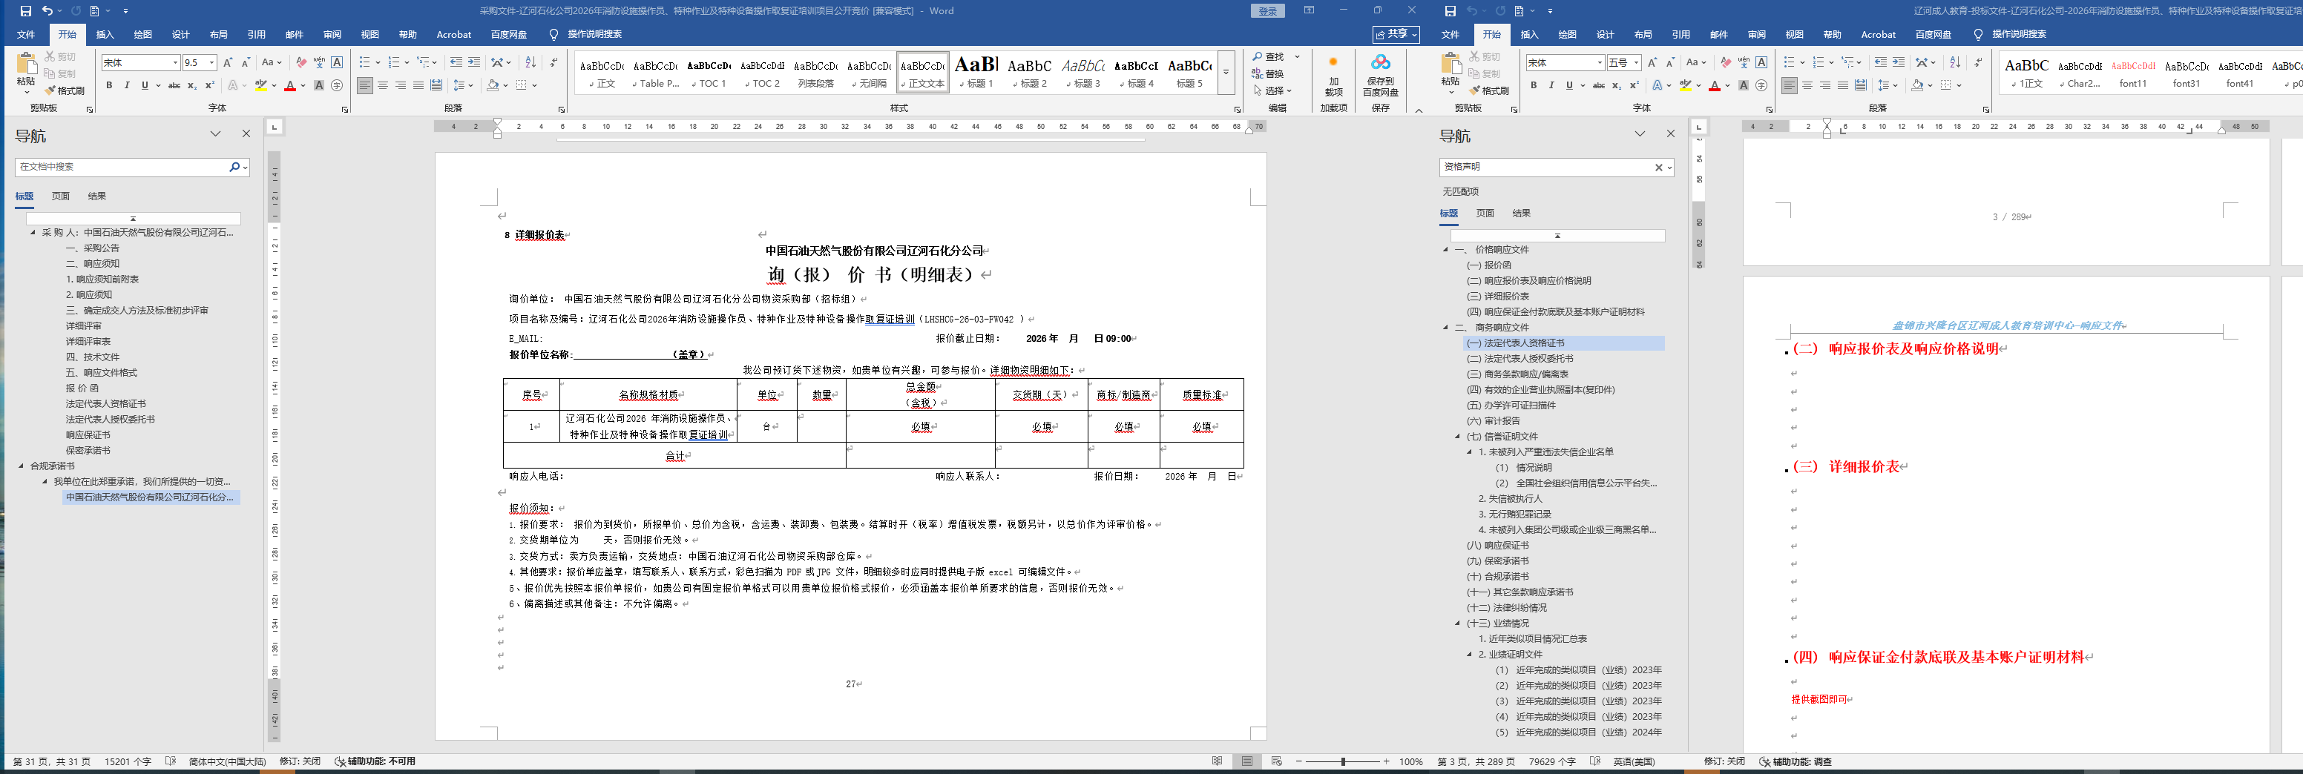2303x774 pixels.
Task: Sort paragraphs in left Word window
Action: coord(530,62)
